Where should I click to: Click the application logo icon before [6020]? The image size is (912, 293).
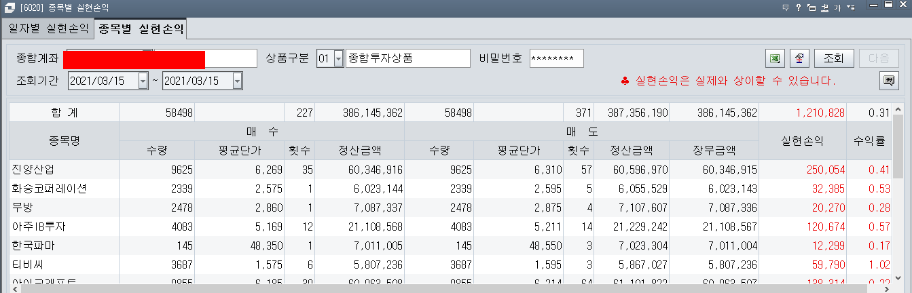click(9, 7)
